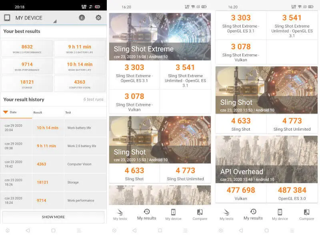Sort history by the Date column arrow
The height and width of the screenshot is (237, 320).
click(6, 112)
